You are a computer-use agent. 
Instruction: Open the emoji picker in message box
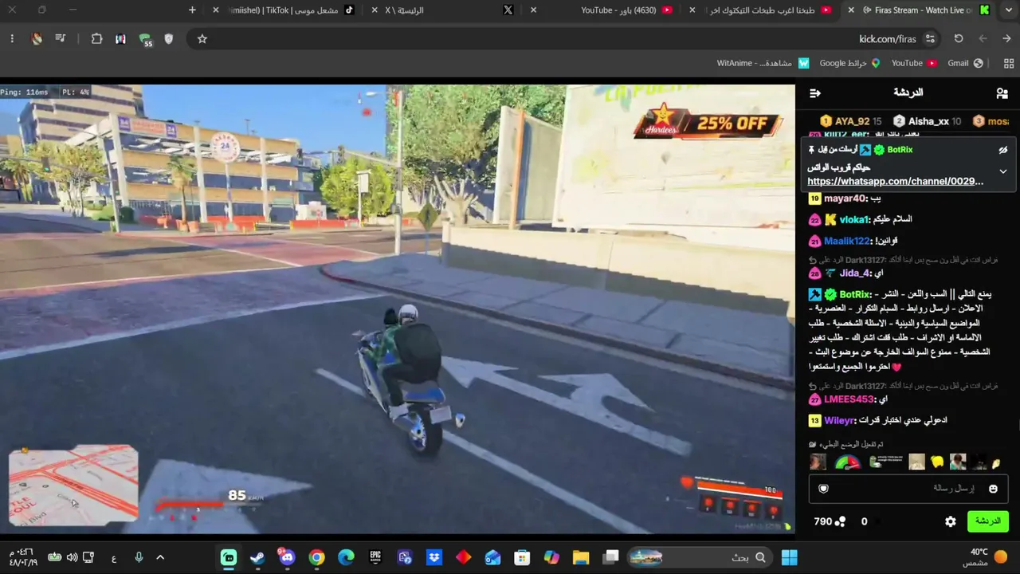pos(993,489)
